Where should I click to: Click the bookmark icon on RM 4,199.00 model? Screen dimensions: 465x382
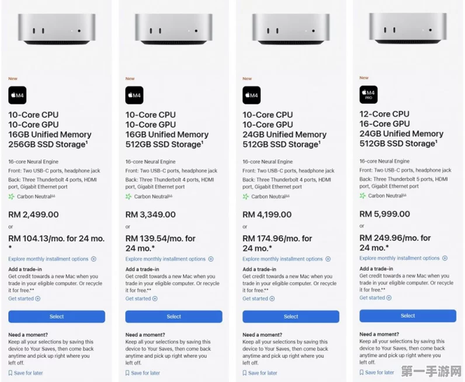pyautogui.click(x=245, y=373)
